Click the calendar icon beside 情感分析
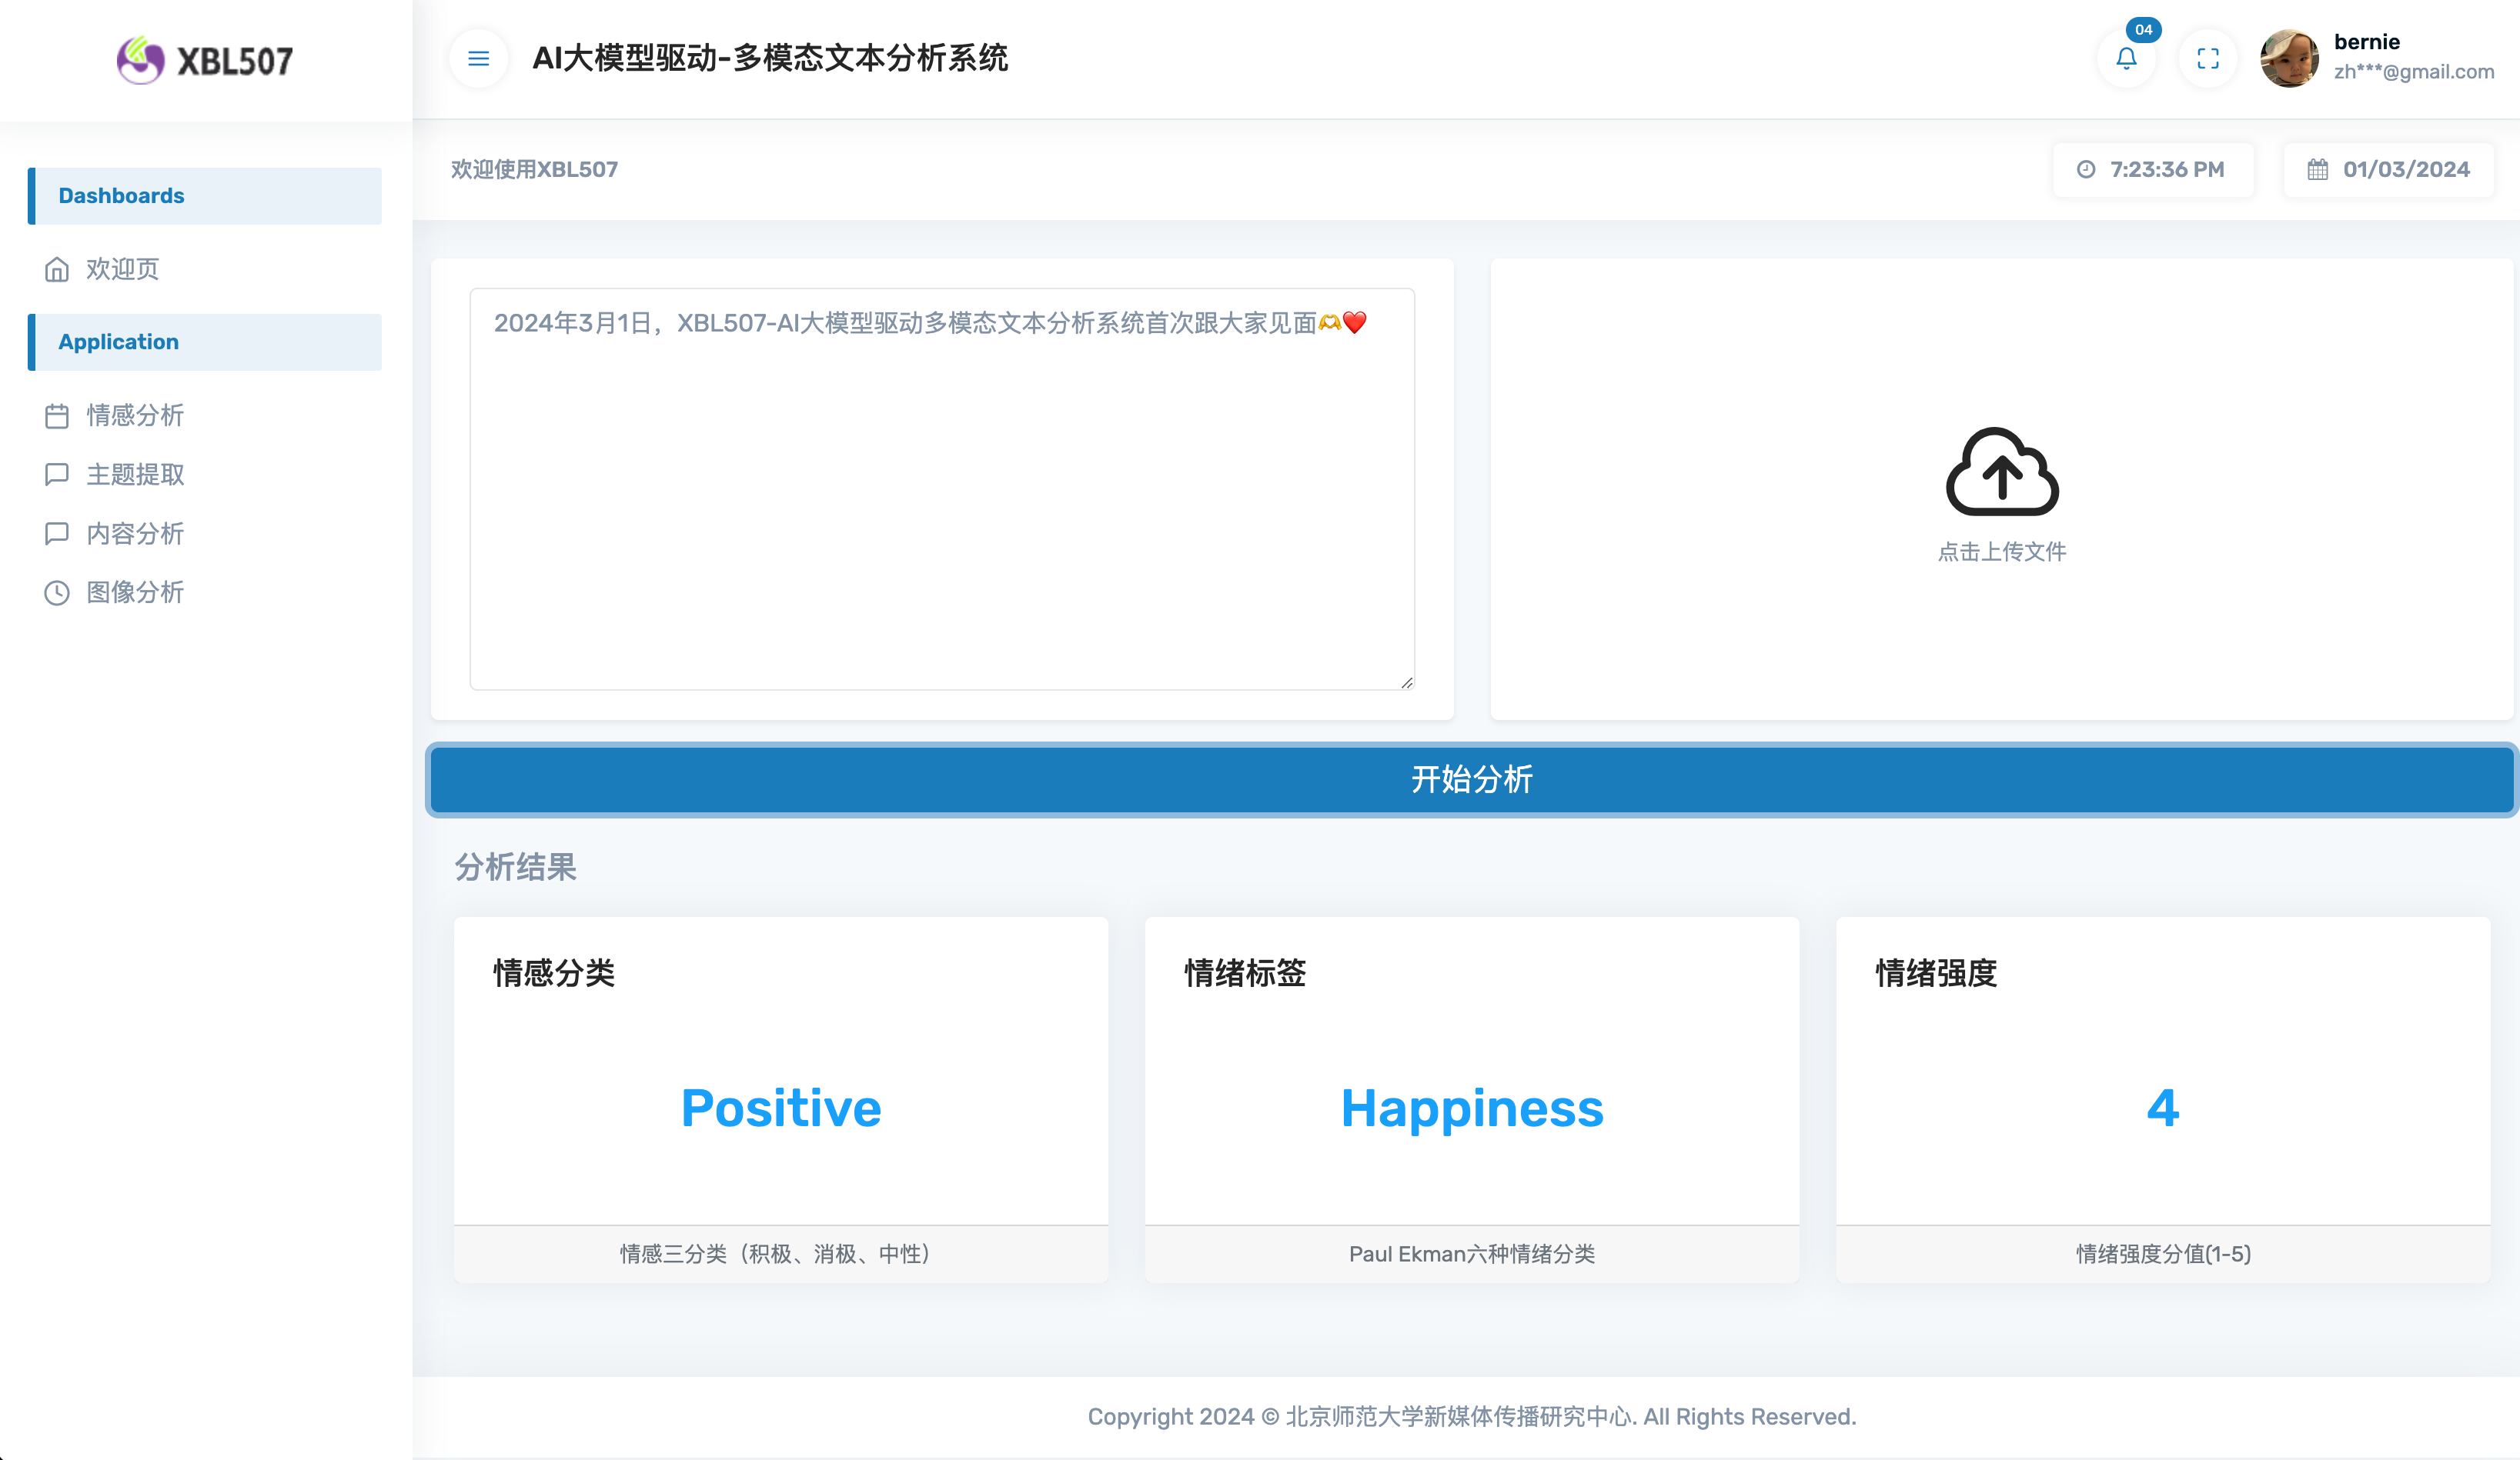Image resolution: width=2520 pixels, height=1460 pixels. [x=57, y=415]
